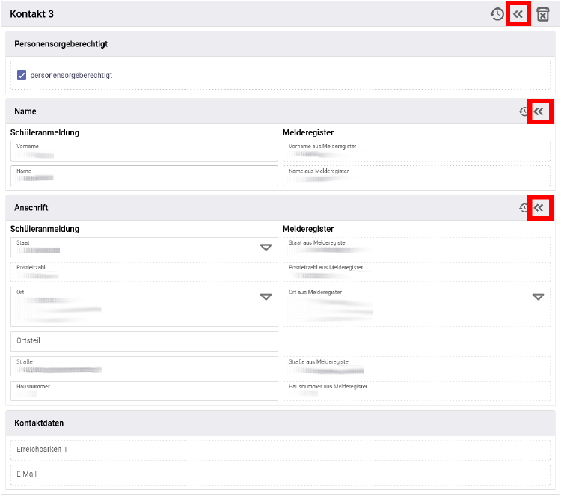Click double-arrow transfer icon in Anschrift section
This screenshot has width=561, height=496.
(539, 208)
